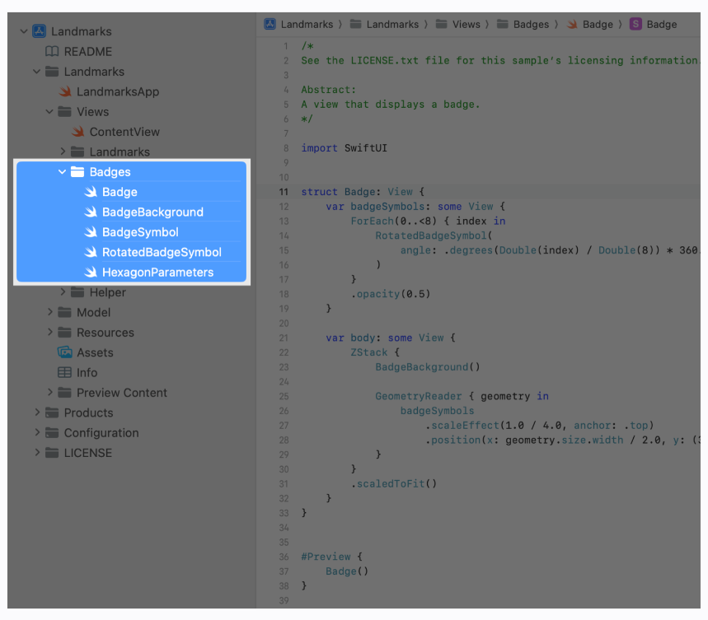The width and height of the screenshot is (708, 620).
Task: Click the Products folder icon
Action: pyautogui.click(x=52, y=413)
